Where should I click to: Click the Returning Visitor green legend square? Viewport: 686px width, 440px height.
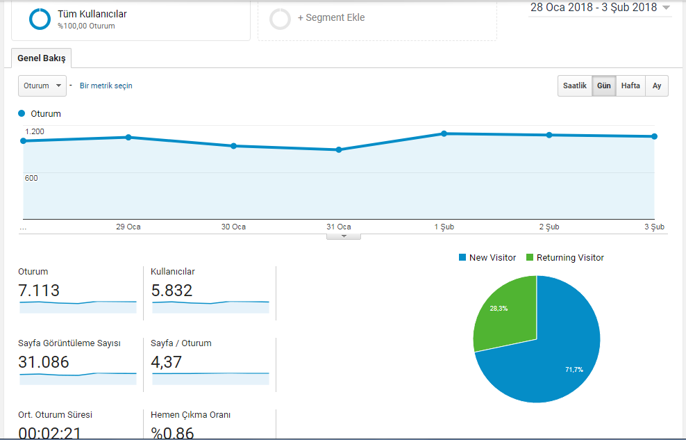530,257
